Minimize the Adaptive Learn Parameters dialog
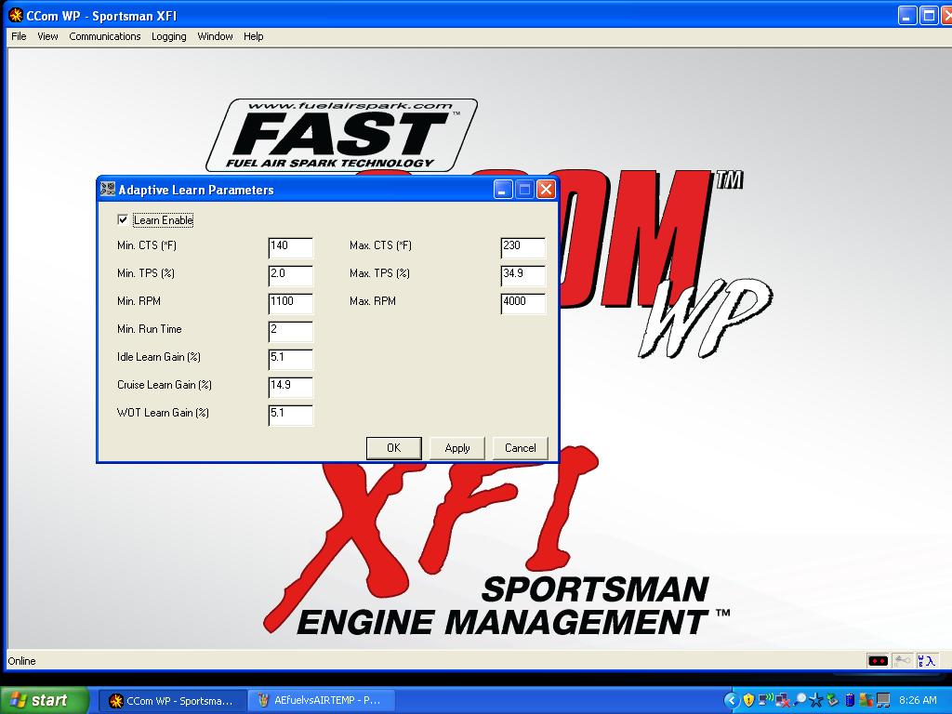Screen dimensions: 952x714 pos(503,190)
